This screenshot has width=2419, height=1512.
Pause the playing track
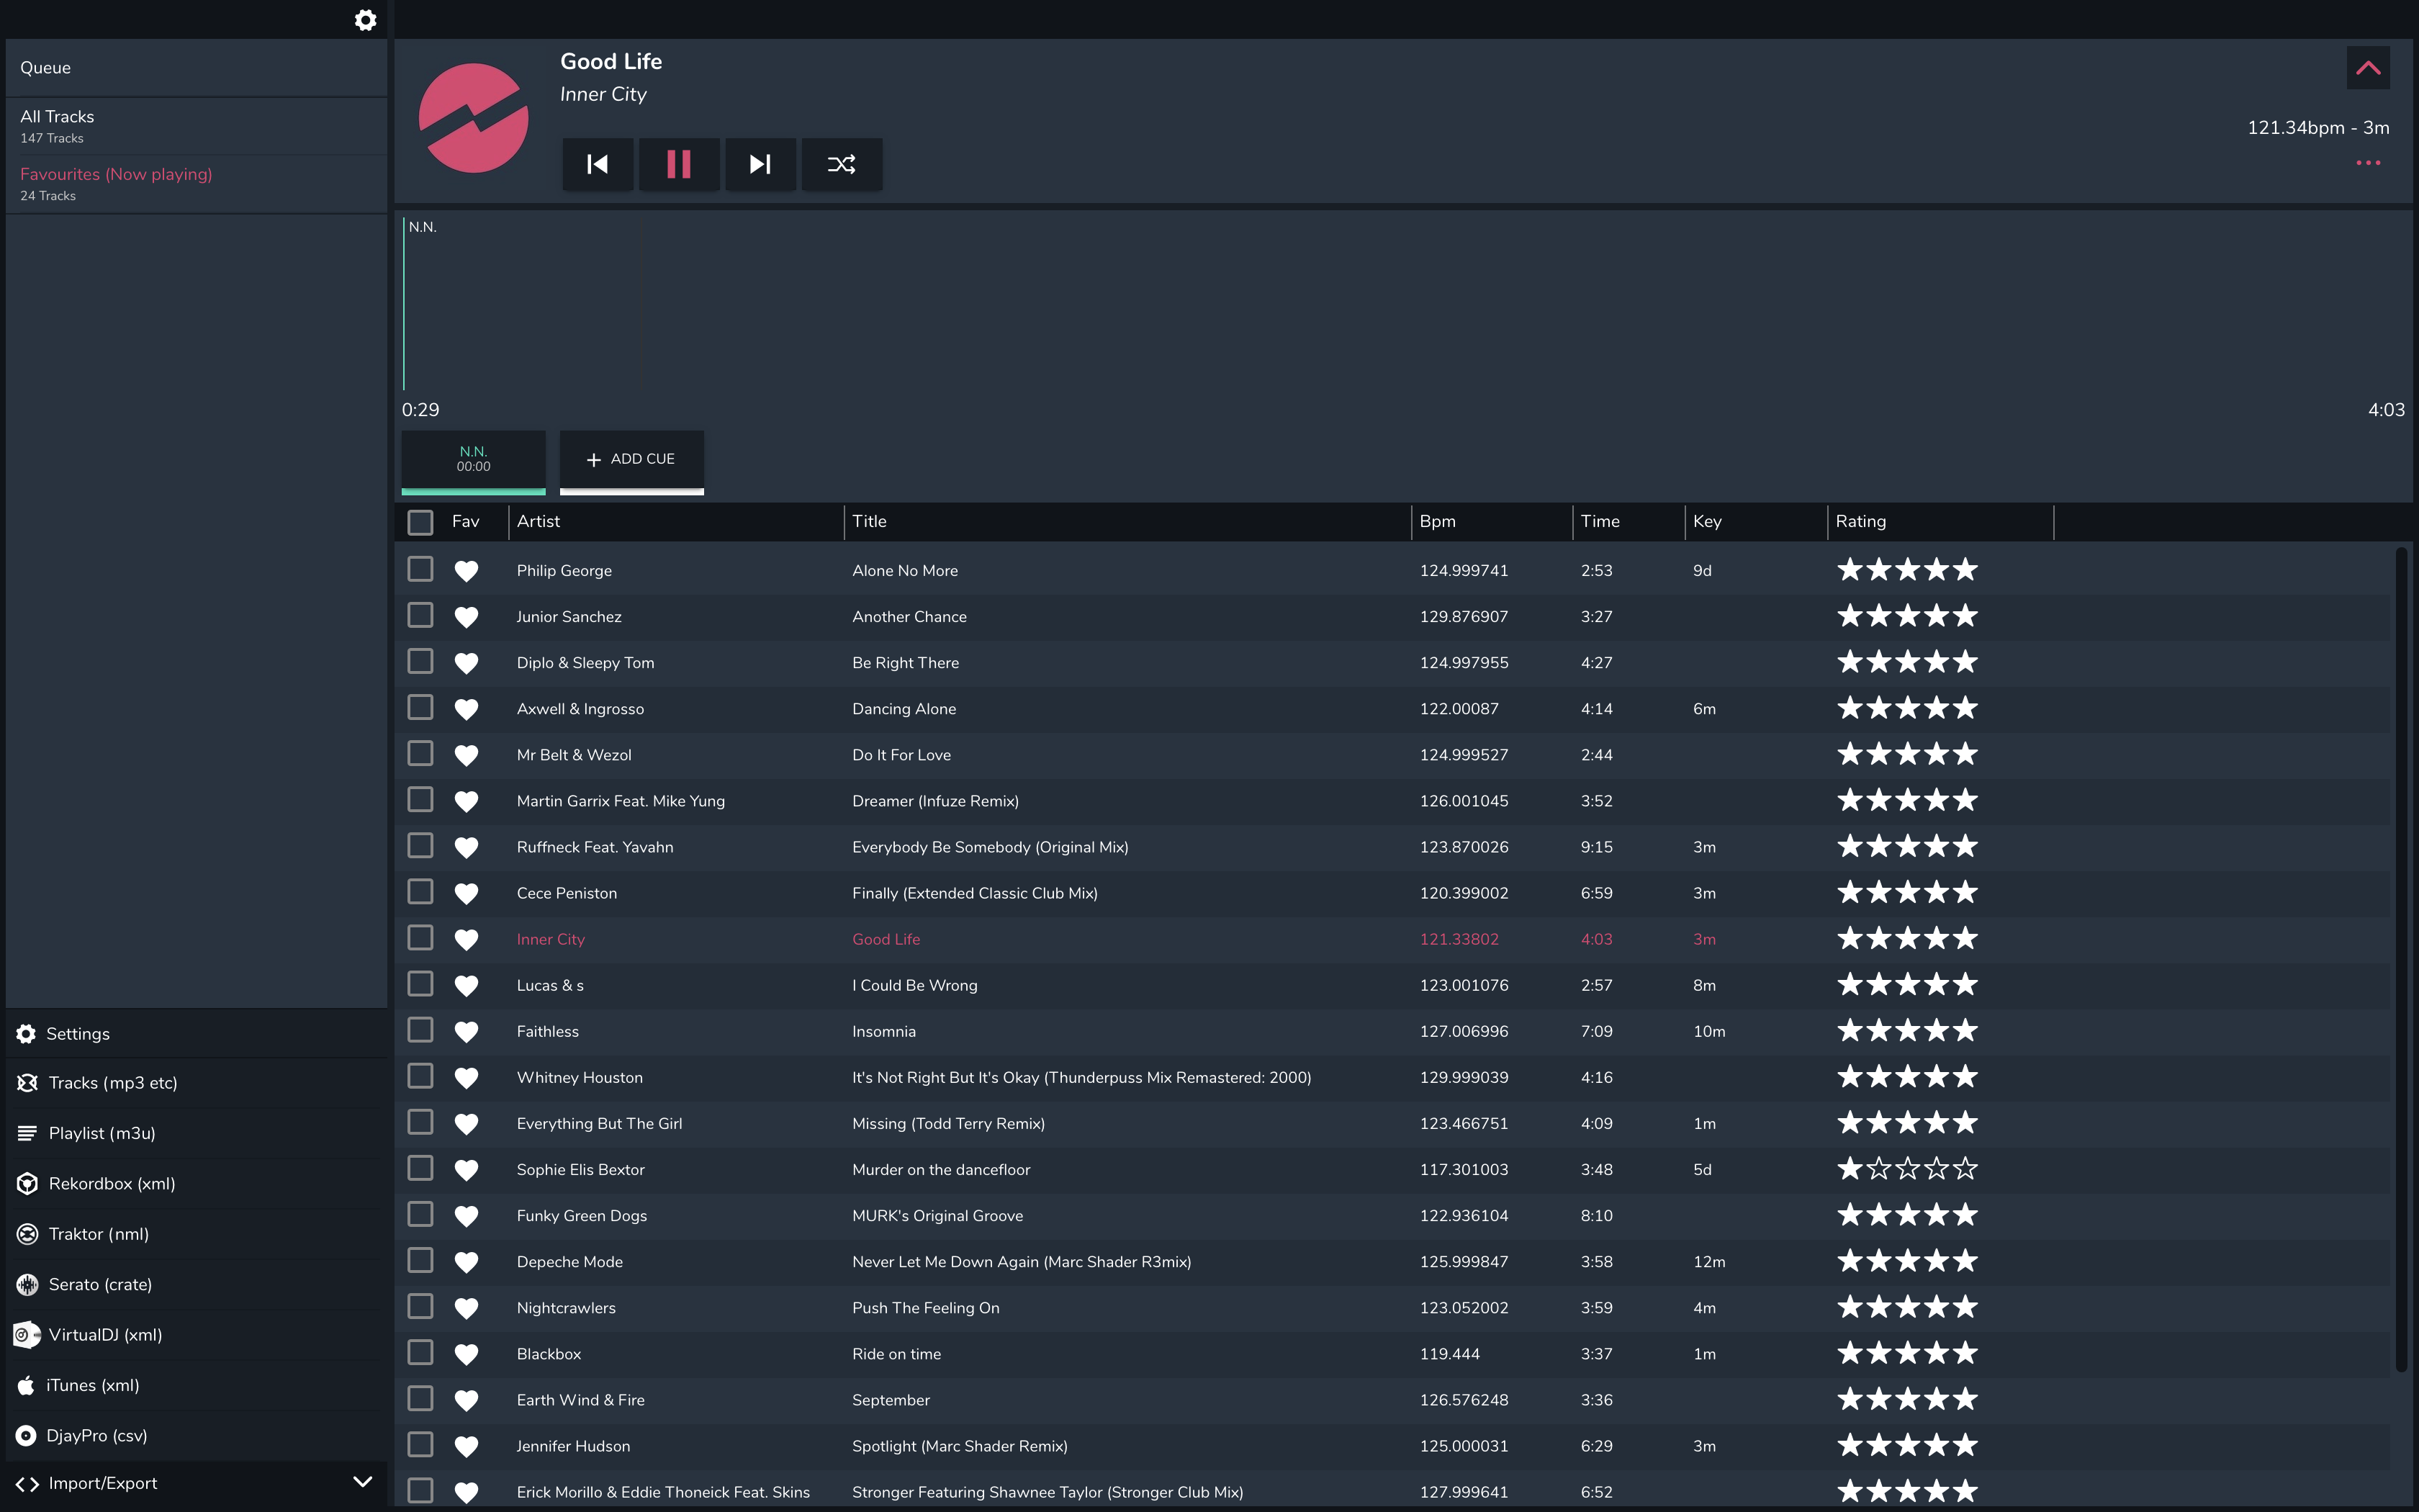pyautogui.click(x=677, y=164)
